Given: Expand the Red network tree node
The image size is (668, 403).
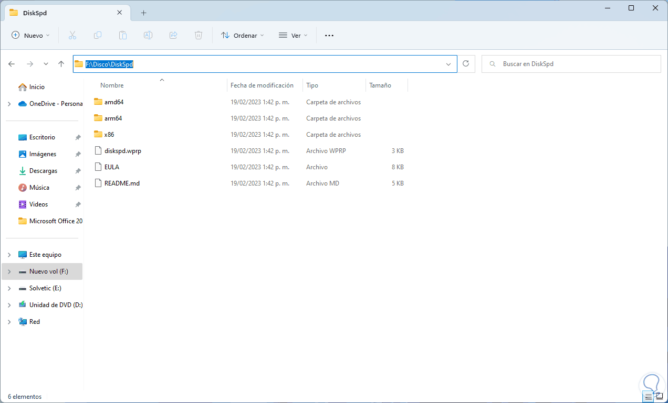Looking at the screenshot, I should pyautogui.click(x=9, y=322).
